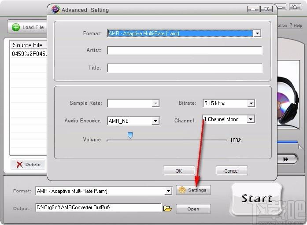Click OK in Advanced Setting dialog
Screen dimensions: 307x225
coord(179,170)
